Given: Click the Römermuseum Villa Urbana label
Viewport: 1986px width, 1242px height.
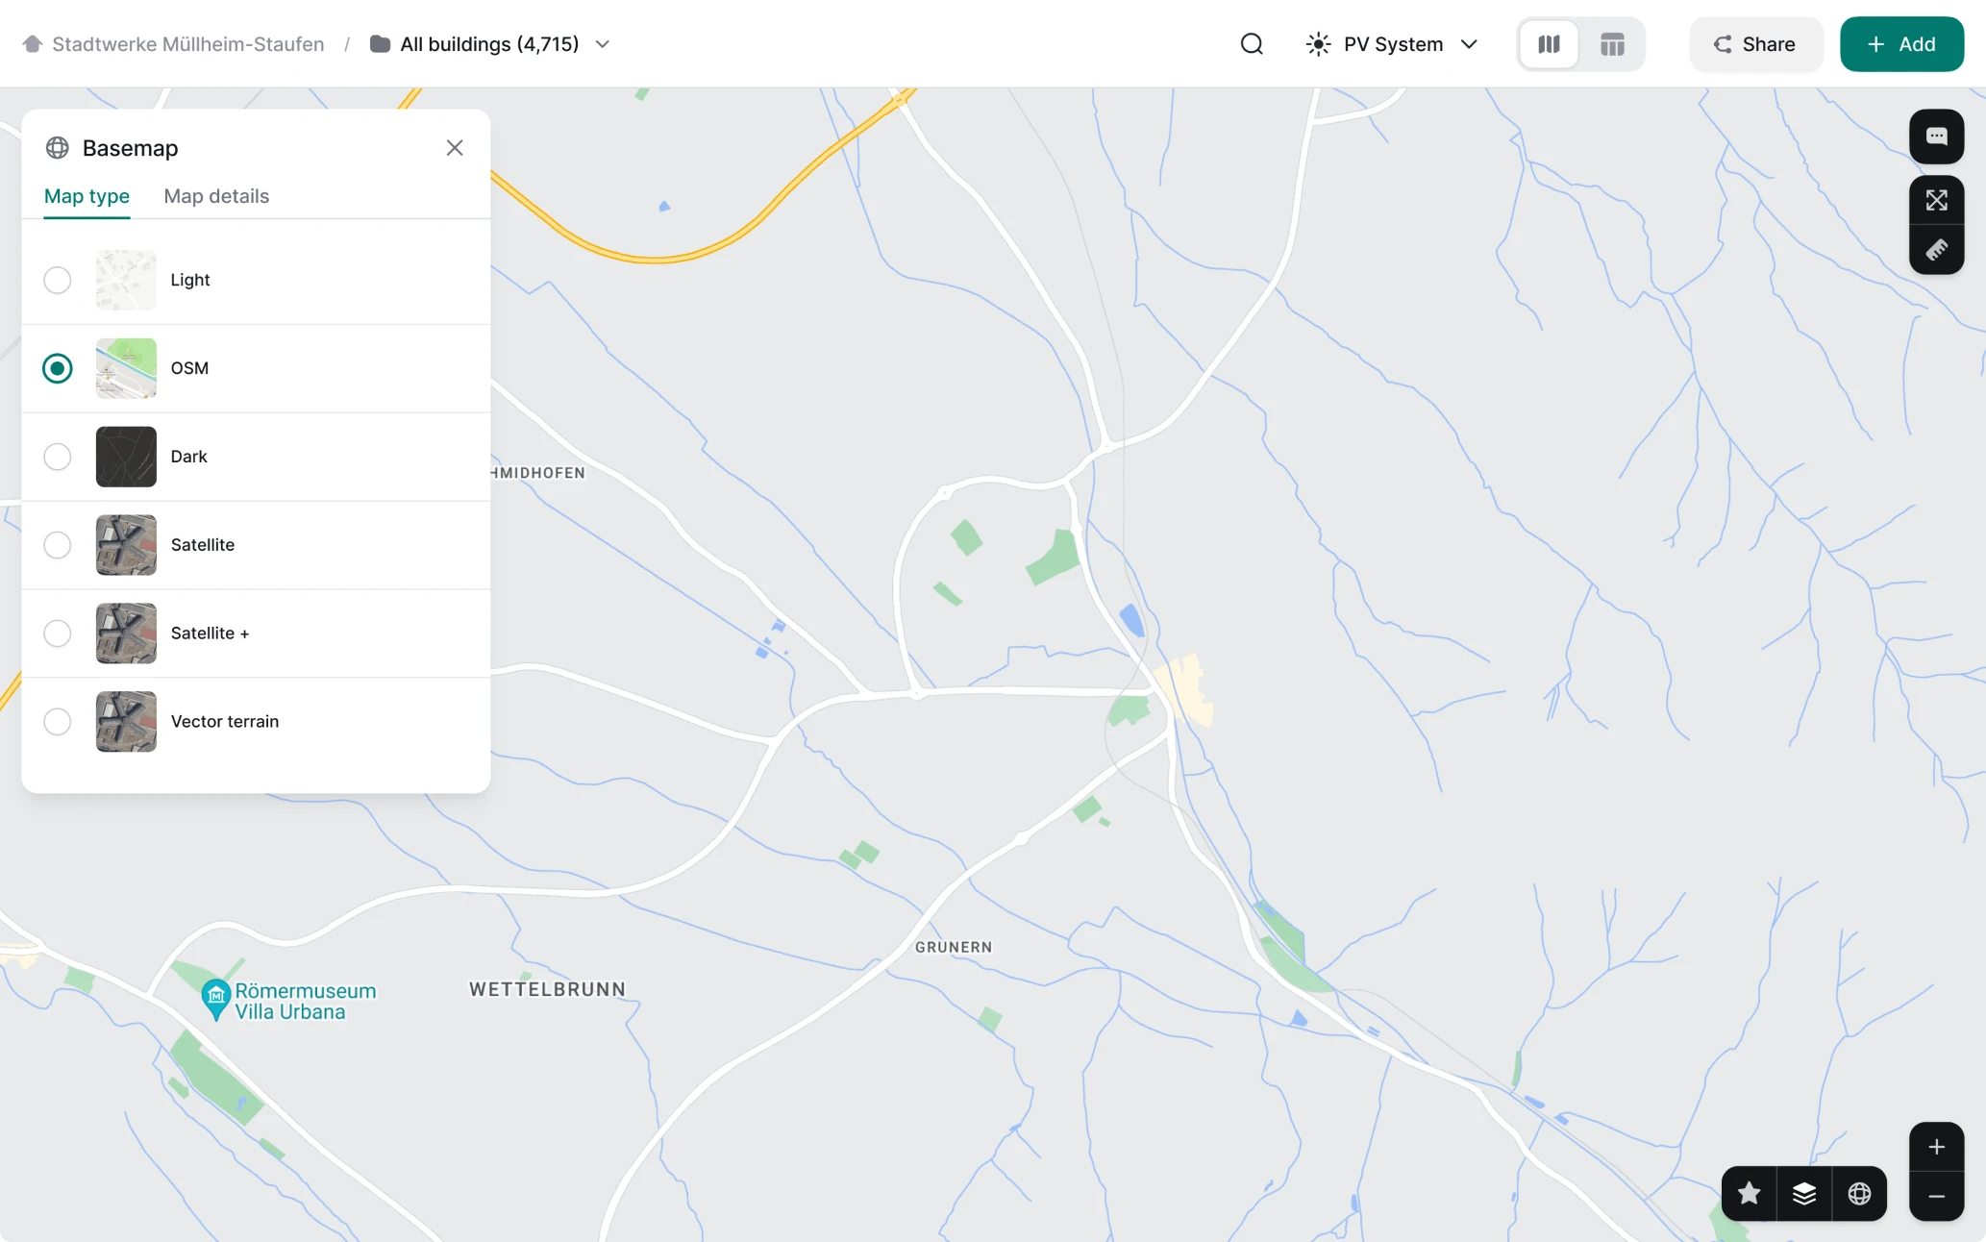Looking at the screenshot, I should click(306, 1001).
